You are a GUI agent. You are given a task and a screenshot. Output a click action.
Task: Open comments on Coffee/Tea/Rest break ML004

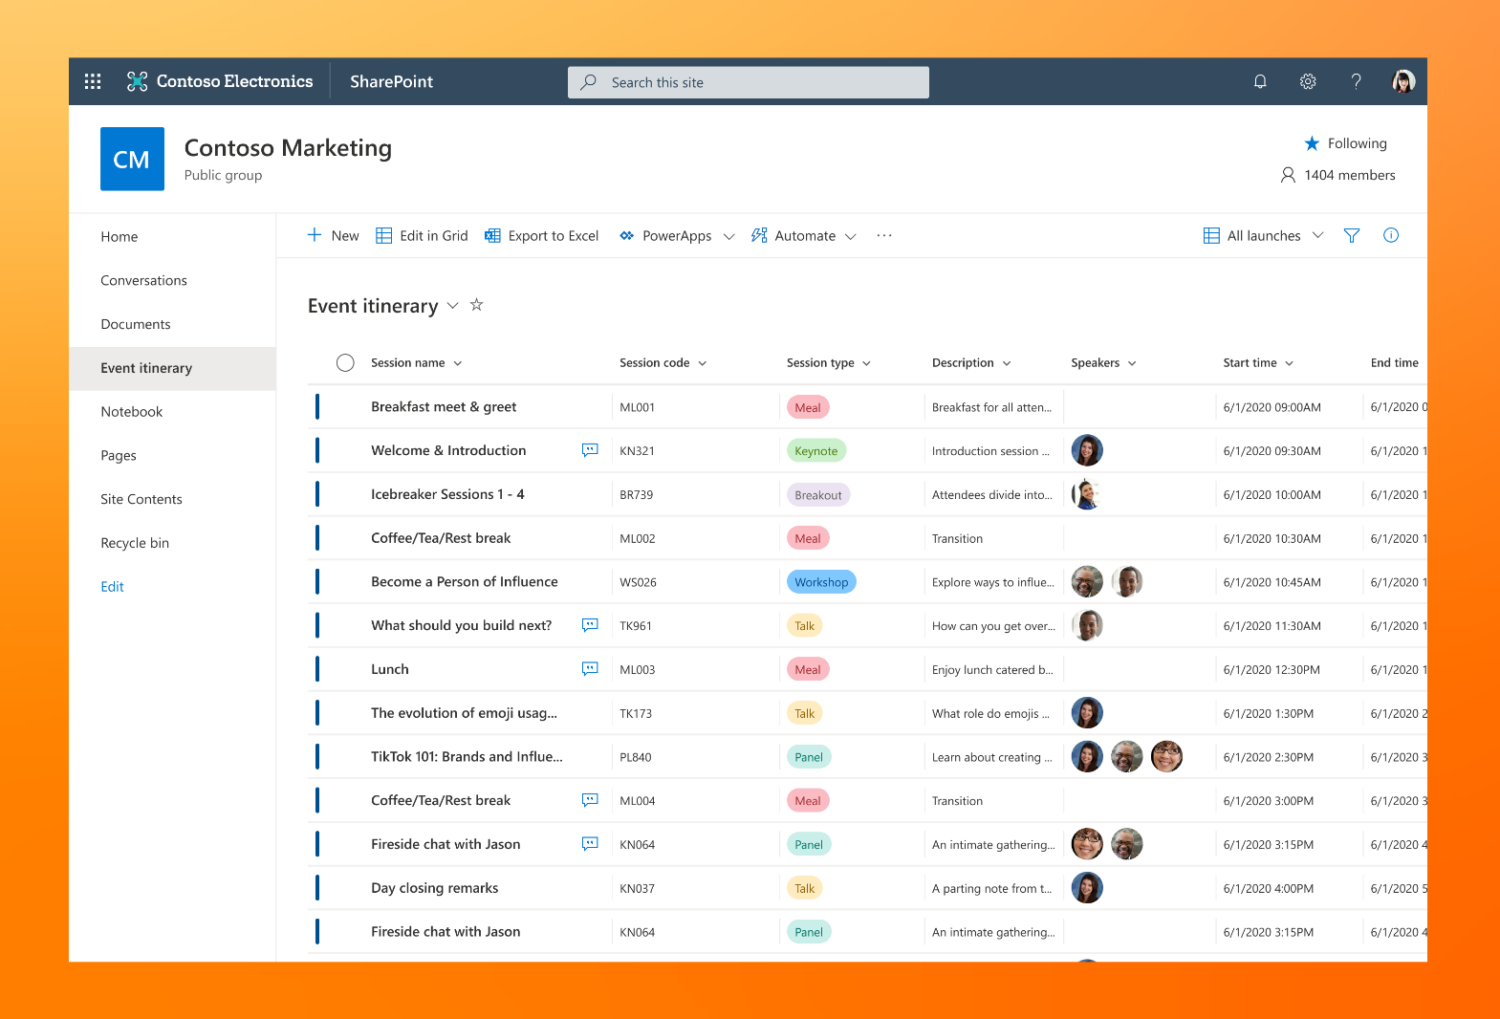[x=590, y=800]
